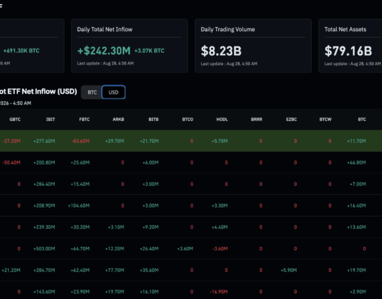Open the Daily Trading Volume card
Viewport: 382px width, 299px height.
[253, 46]
